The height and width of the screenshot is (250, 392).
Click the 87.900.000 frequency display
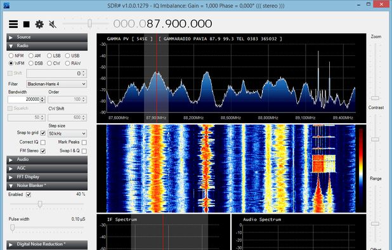tap(163, 23)
